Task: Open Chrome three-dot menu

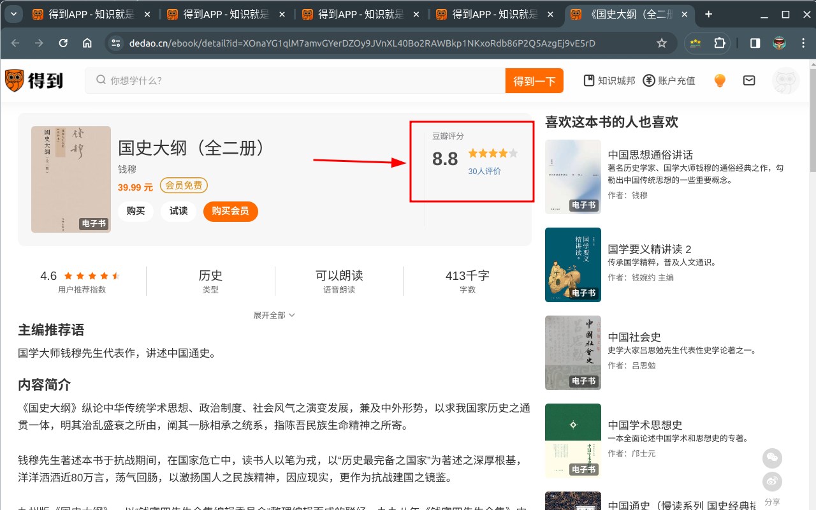Action: point(803,43)
